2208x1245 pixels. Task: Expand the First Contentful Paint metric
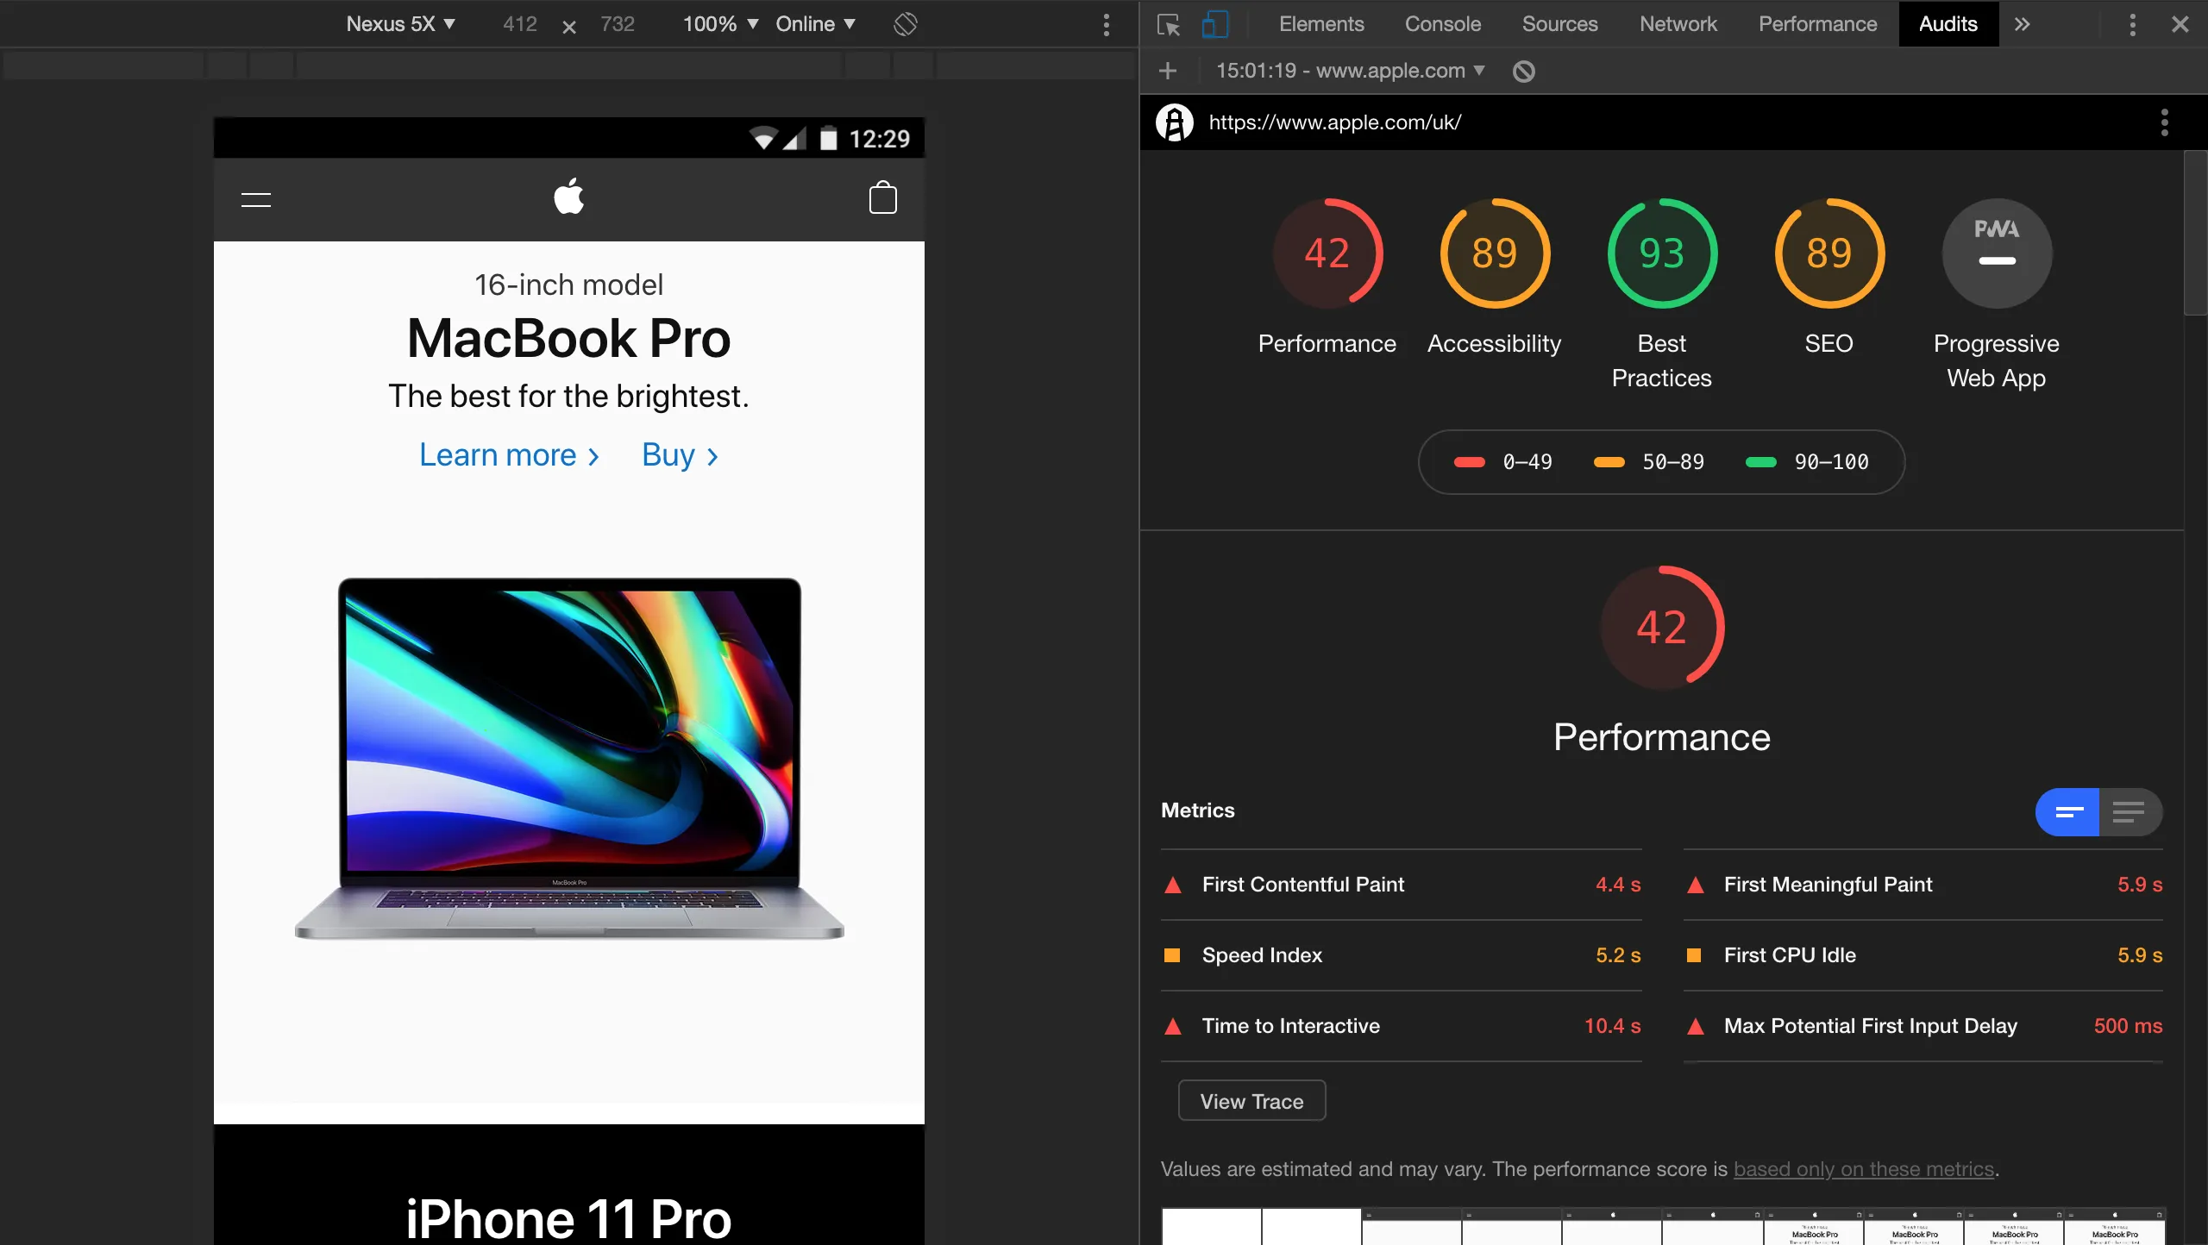[1402, 885]
